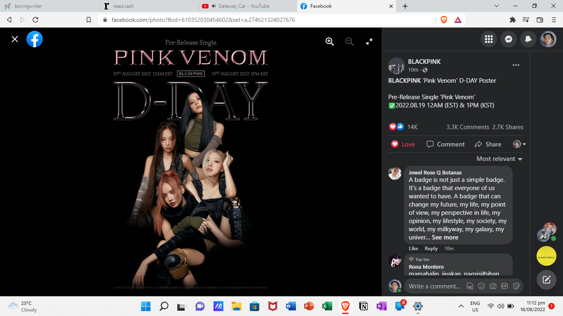Image resolution: width=563 pixels, height=316 pixels.
Task: Share the BLACKPINK post
Action: coord(488,144)
